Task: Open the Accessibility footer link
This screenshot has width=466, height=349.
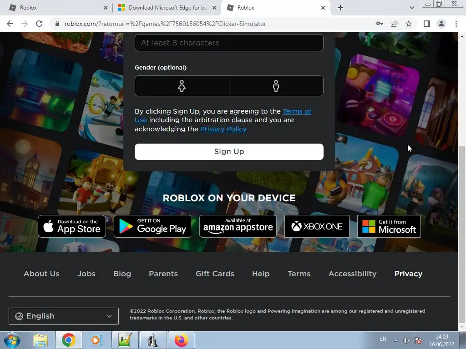Action: (353, 274)
